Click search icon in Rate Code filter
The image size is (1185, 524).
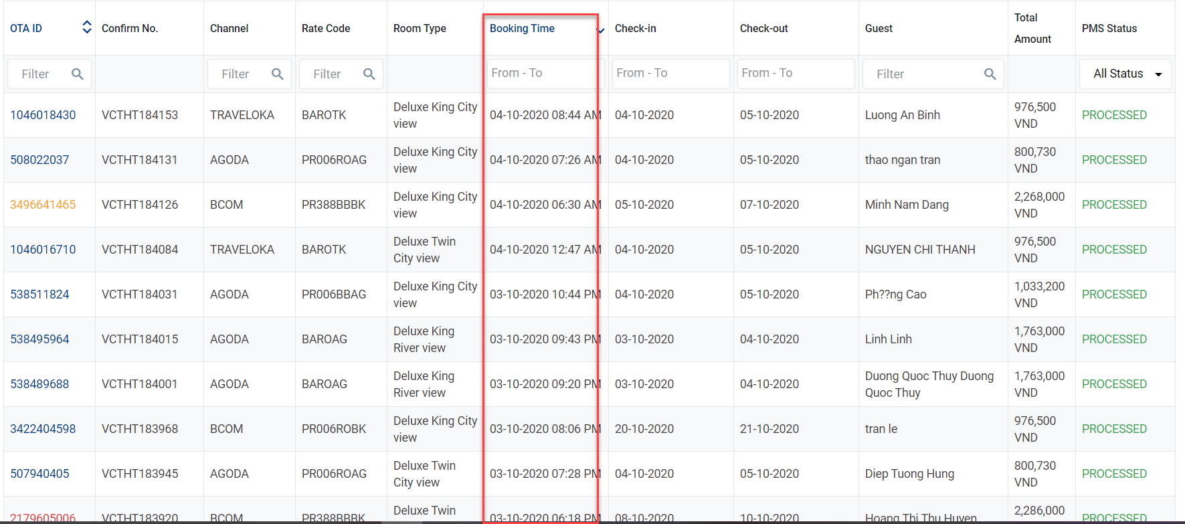[369, 74]
